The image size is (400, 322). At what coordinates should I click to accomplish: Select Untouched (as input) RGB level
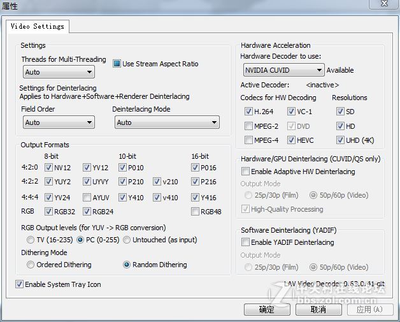tap(127, 240)
